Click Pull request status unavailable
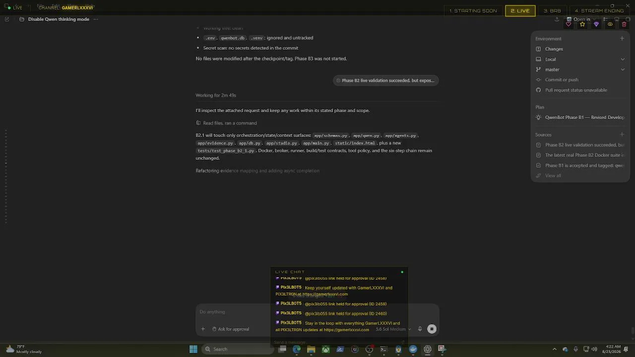This screenshot has width=635, height=357. pyautogui.click(x=576, y=90)
